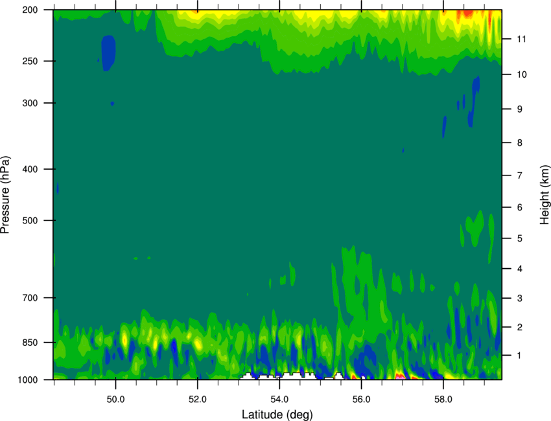This screenshot has width=551, height=421.
Task: Click the 9 km height label
Action: coord(520,109)
